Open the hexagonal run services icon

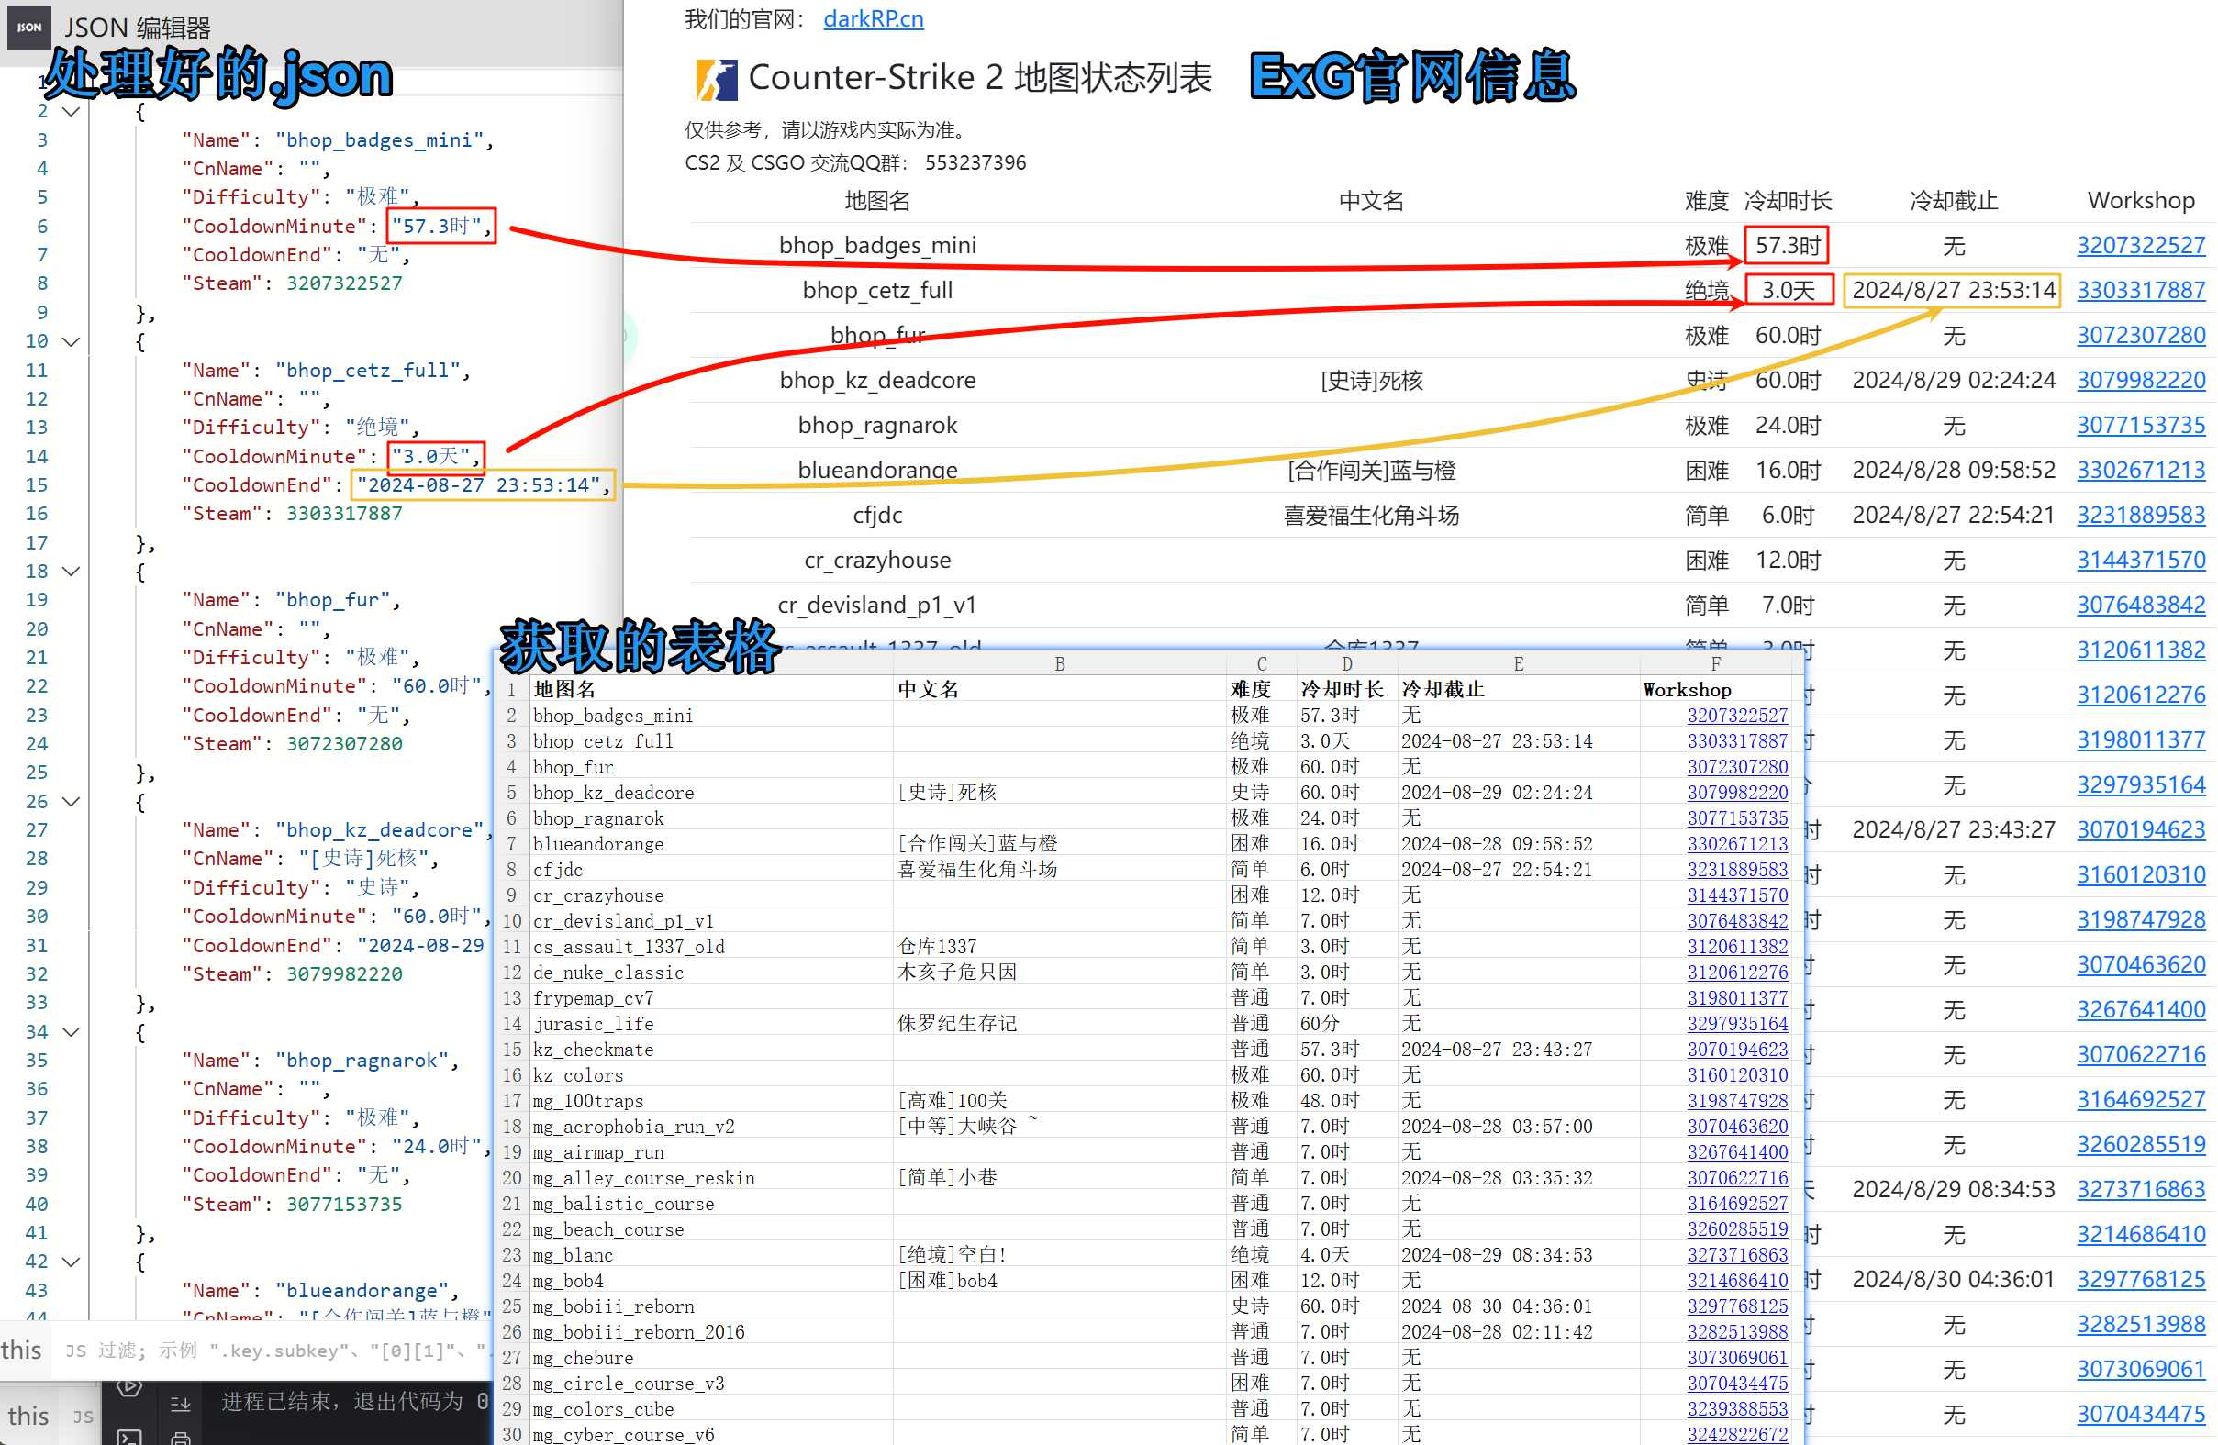pos(128,1386)
